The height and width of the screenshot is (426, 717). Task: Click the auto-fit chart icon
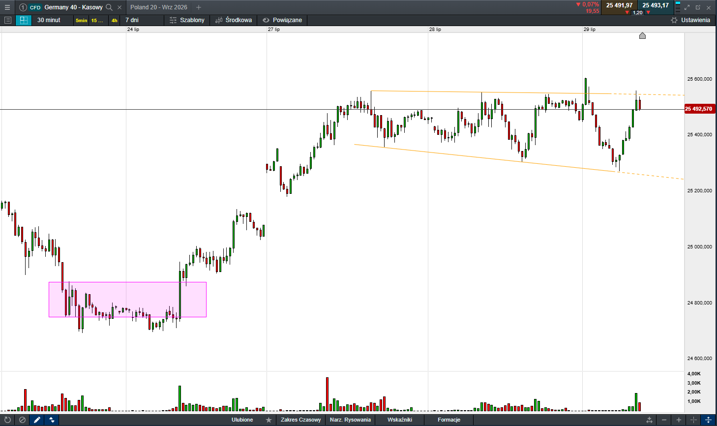649,420
